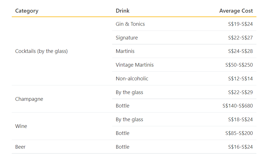Image resolution: width=262 pixels, height=159 pixels.
Task: Select the Gin & Tonics drink cell
Action: click(130, 24)
